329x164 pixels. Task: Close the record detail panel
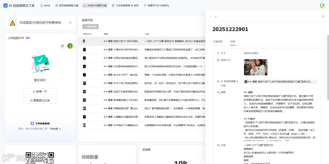tap(323, 16)
